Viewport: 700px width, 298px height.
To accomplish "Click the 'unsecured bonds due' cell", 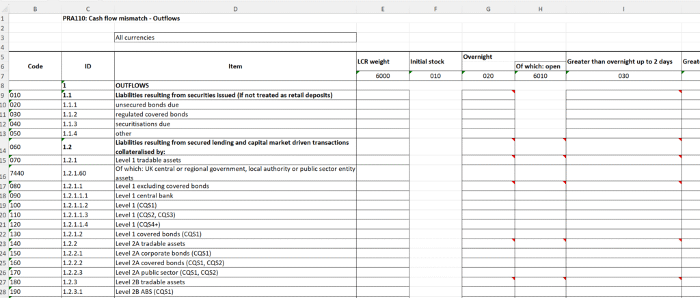I will point(235,105).
